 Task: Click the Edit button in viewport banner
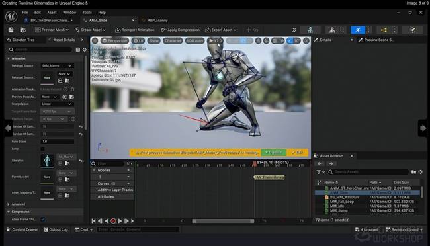(298, 153)
